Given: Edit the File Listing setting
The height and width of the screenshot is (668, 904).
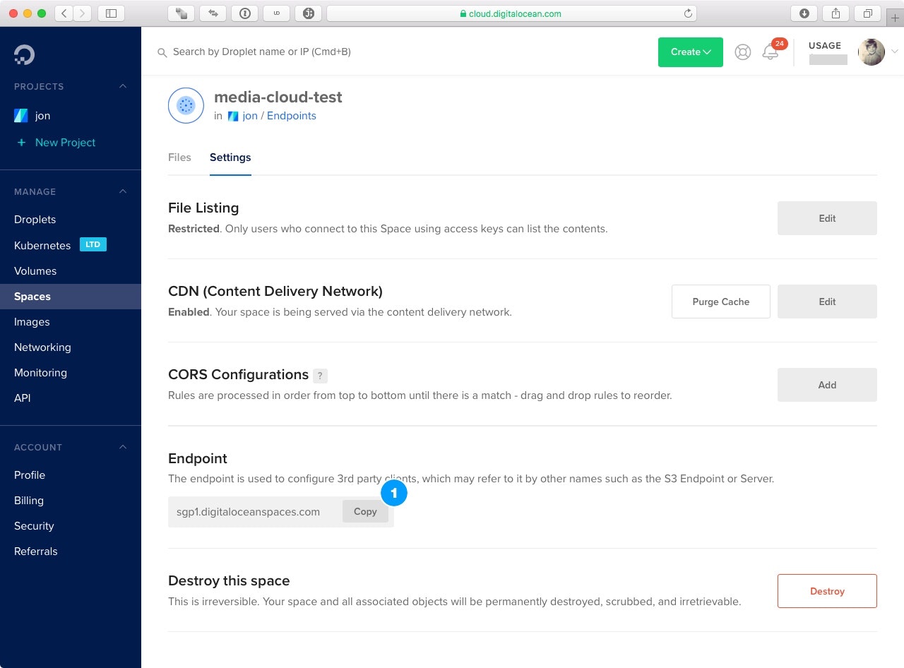Looking at the screenshot, I should coord(827,218).
